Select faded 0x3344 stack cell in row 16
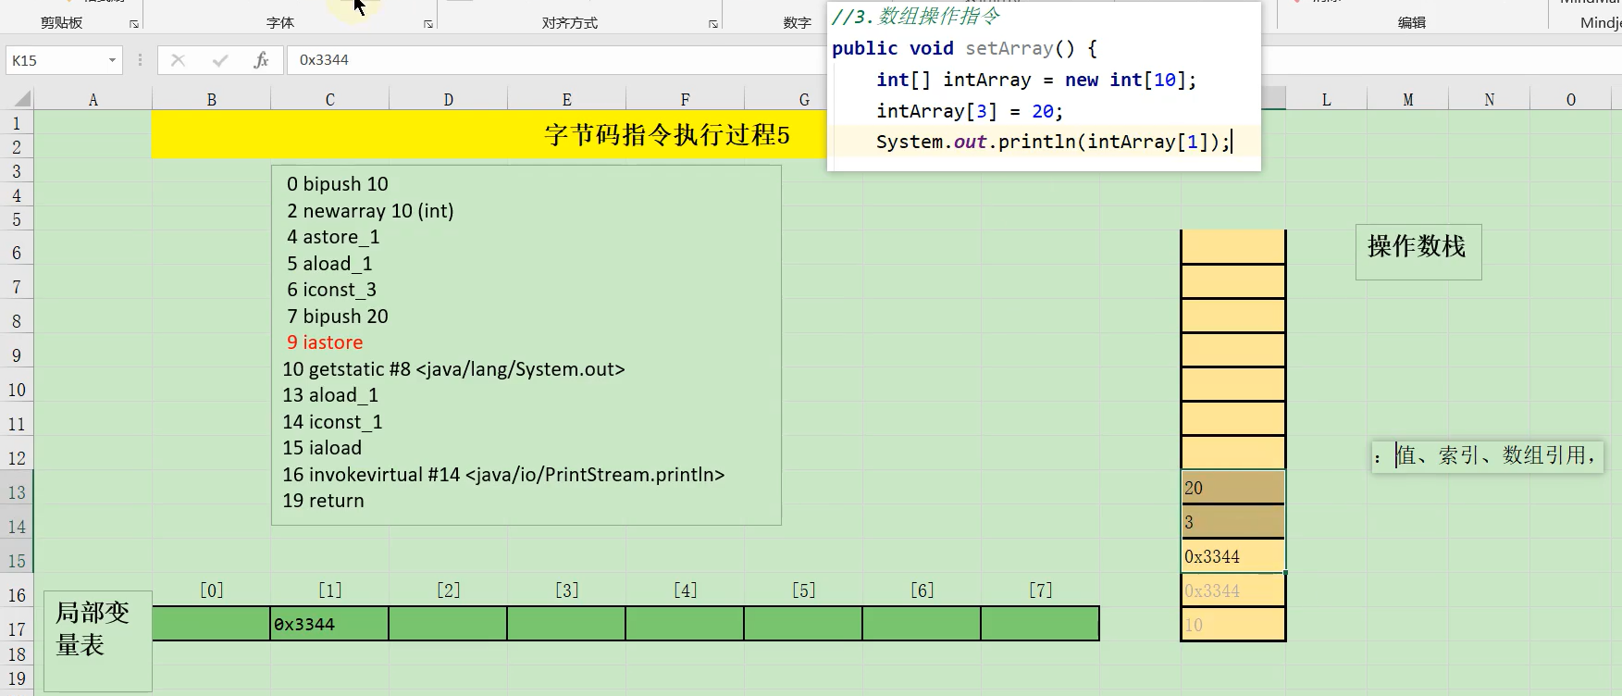Screen dimensions: 1622x696 (1233, 590)
